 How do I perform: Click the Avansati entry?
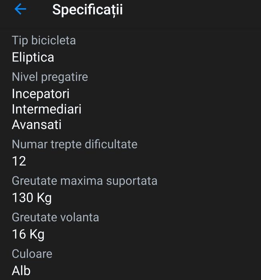(37, 124)
